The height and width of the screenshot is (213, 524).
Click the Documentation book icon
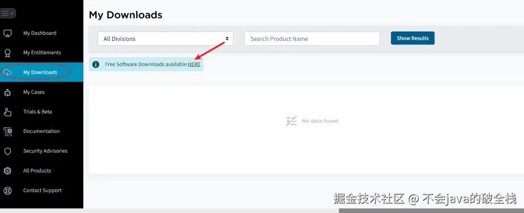click(x=7, y=132)
